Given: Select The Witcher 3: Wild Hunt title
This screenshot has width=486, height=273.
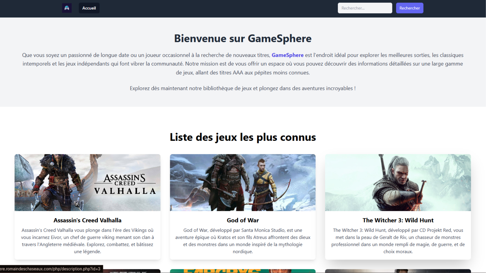Looking at the screenshot, I should coord(398,220).
